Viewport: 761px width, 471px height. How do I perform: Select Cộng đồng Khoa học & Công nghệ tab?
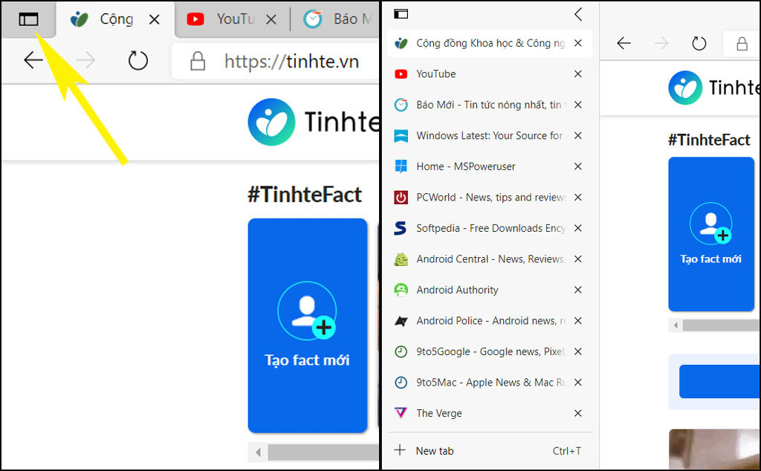[490, 43]
